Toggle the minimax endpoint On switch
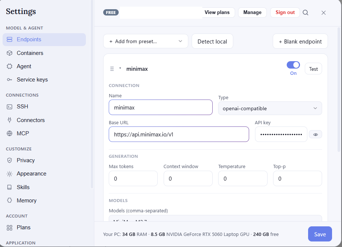Screen dimensions: 342x247 coord(293,65)
